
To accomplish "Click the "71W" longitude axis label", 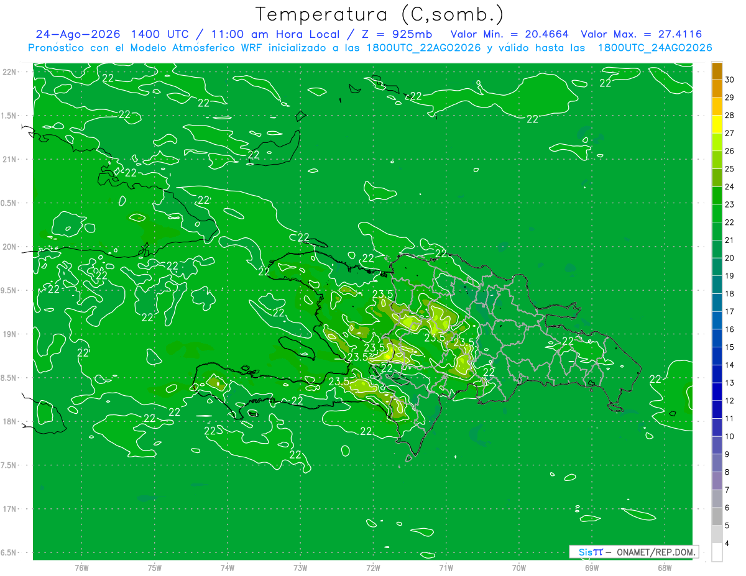I will (x=446, y=567).
